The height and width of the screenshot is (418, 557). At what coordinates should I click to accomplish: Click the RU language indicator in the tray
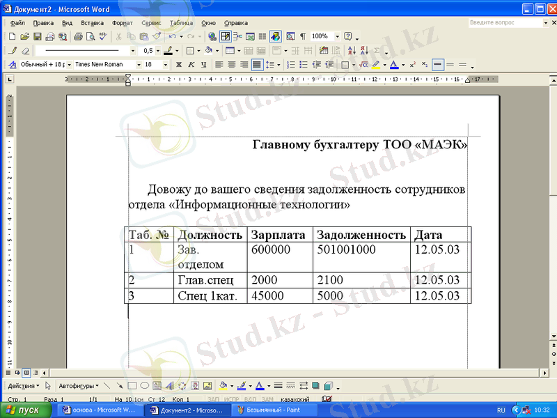[x=501, y=410]
